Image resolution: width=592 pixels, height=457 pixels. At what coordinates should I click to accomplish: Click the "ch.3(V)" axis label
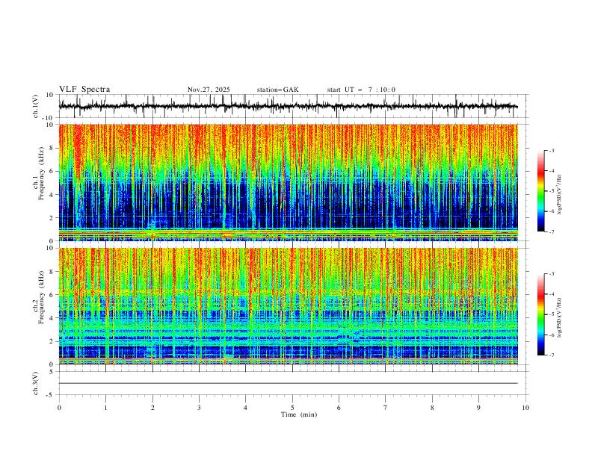36,383
